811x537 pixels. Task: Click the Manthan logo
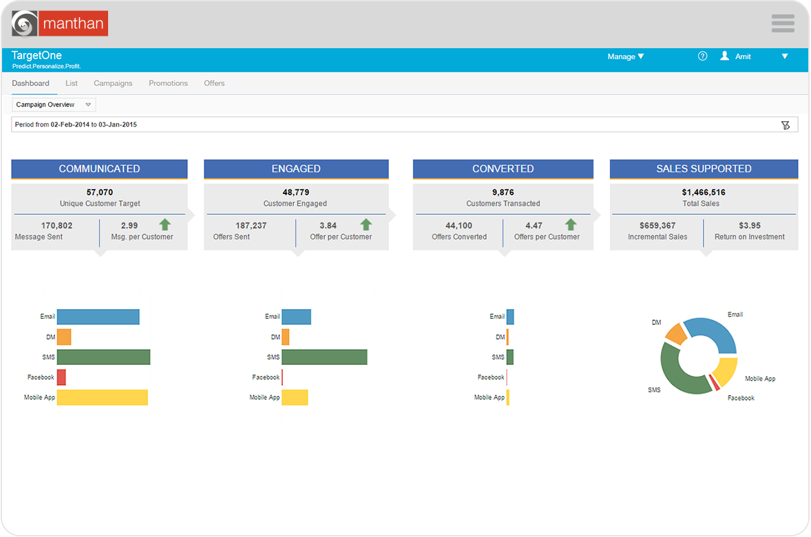[x=59, y=23]
